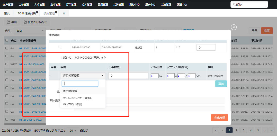Select the 库位模糊搜索 placeholder option in list

pos(83,91)
